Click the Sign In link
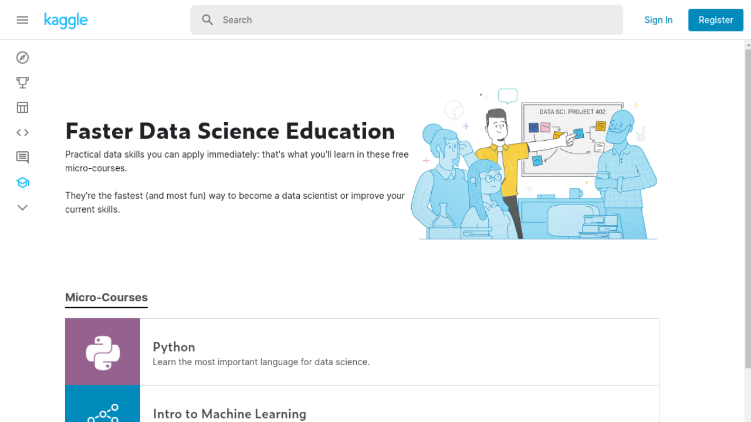 pos(658,20)
